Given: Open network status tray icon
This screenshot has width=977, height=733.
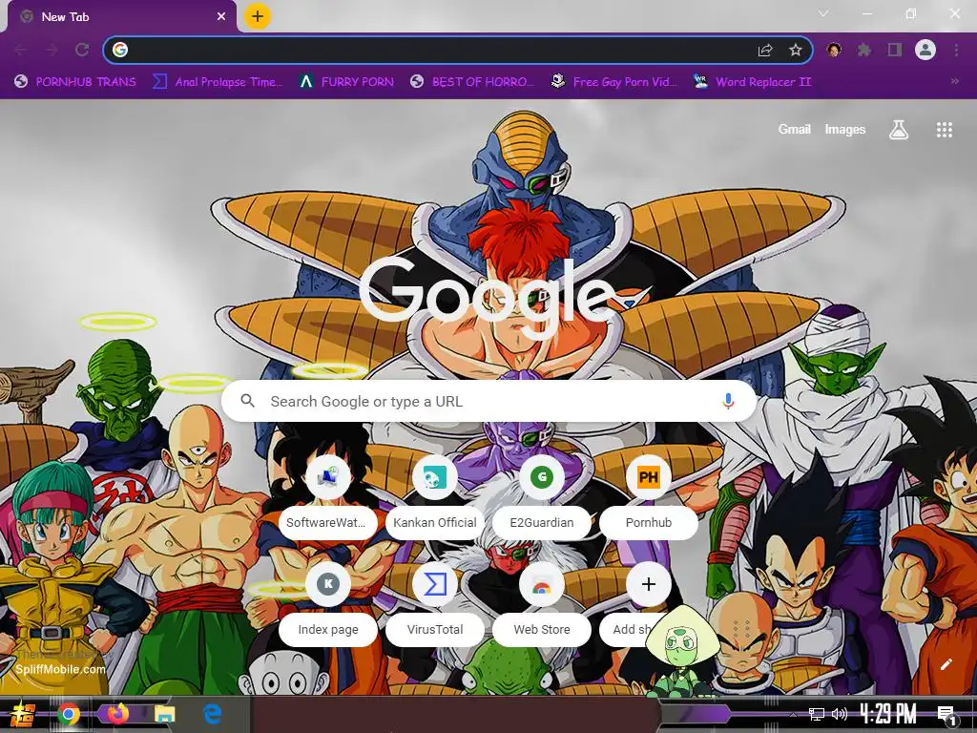Looking at the screenshot, I should (817, 714).
